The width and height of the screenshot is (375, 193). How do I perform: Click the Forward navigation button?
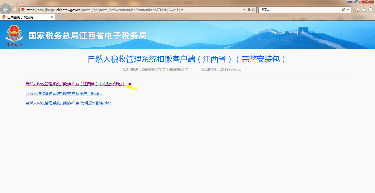[x=15, y=9]
